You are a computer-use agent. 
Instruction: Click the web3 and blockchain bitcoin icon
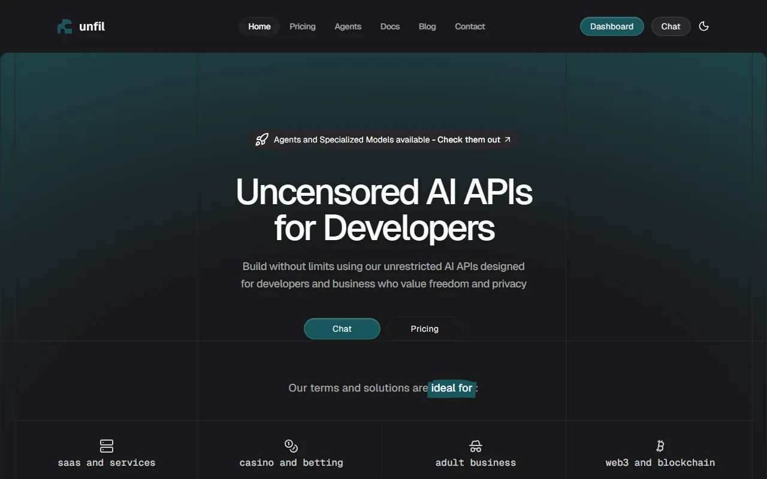click(x=660, y=445)
